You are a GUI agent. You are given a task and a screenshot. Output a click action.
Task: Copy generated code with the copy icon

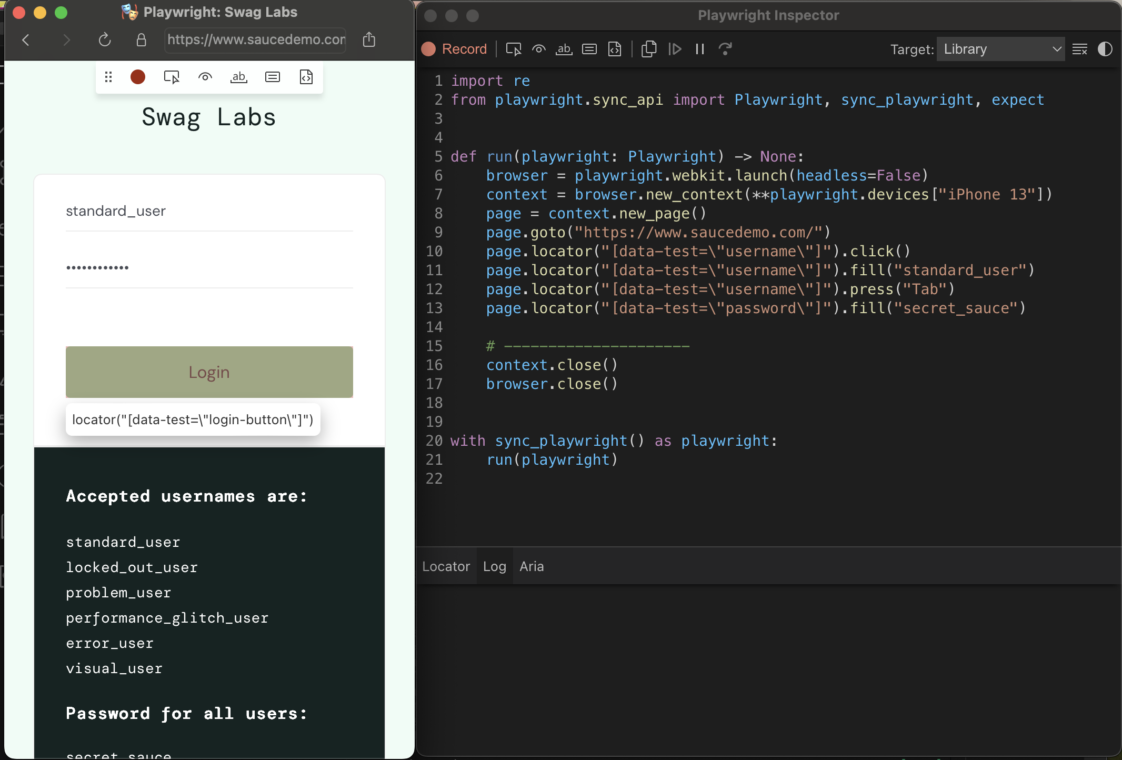coord(649,49)
